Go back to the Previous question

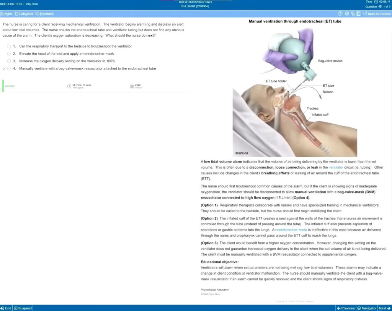(x=346, y=308)
